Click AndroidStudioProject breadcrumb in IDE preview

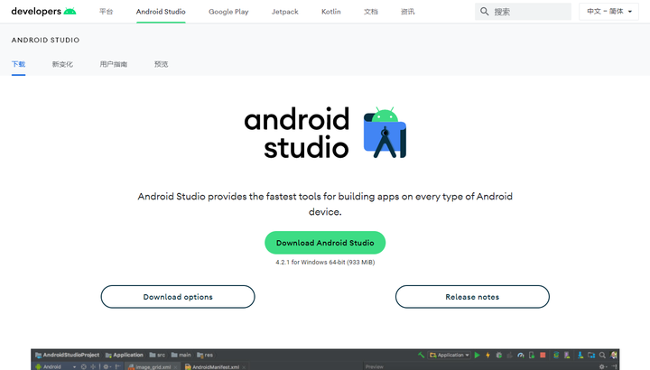tap(67, 355)
